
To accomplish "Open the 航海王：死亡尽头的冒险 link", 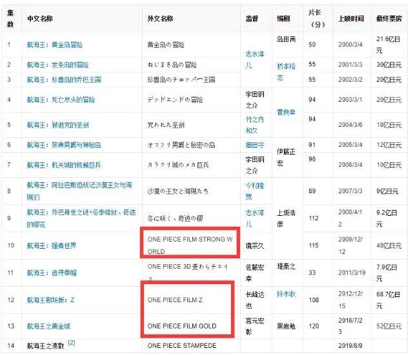I will (61, 100).
